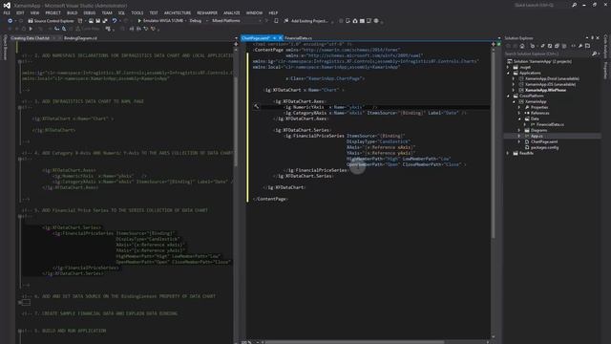This screenshot has height=344, width=611.
Task: Expand XamarinApp.WinPhone project node
Action: point(513,90)
